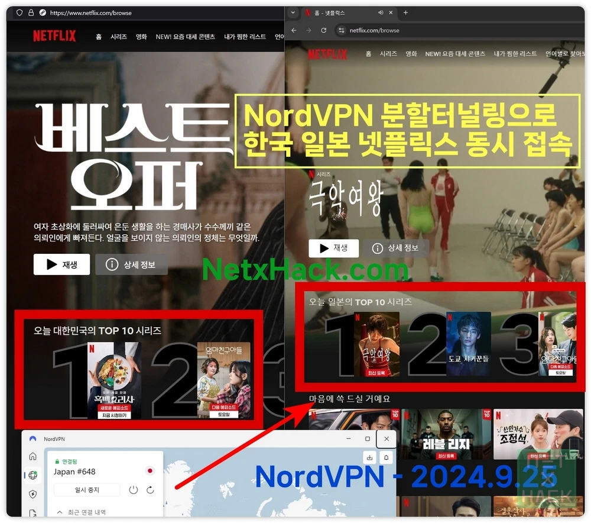Open the Chrome tab search dropdown arrow
The width and height of the screenshot is (591, 523).
point(293,12)
